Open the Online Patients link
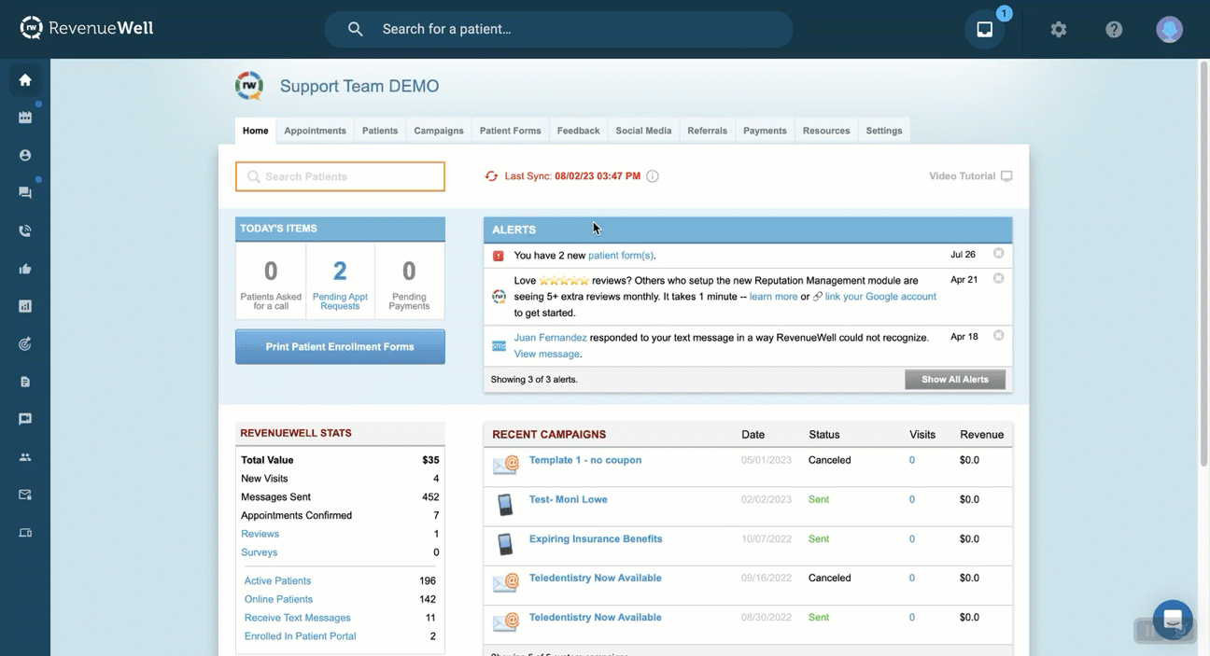This screenshot has width=1210, height=656. pyautogui.click(x=278, y=599)
